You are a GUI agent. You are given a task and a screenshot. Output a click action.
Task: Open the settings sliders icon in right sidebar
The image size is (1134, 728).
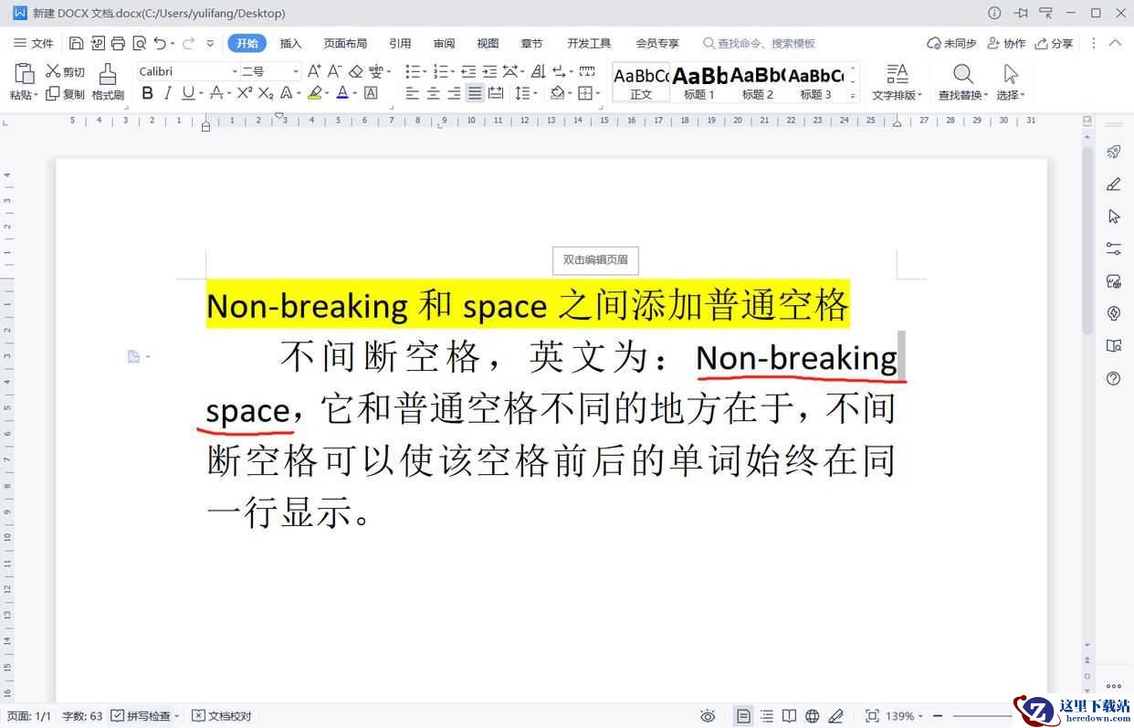[x=1113, y=248]
